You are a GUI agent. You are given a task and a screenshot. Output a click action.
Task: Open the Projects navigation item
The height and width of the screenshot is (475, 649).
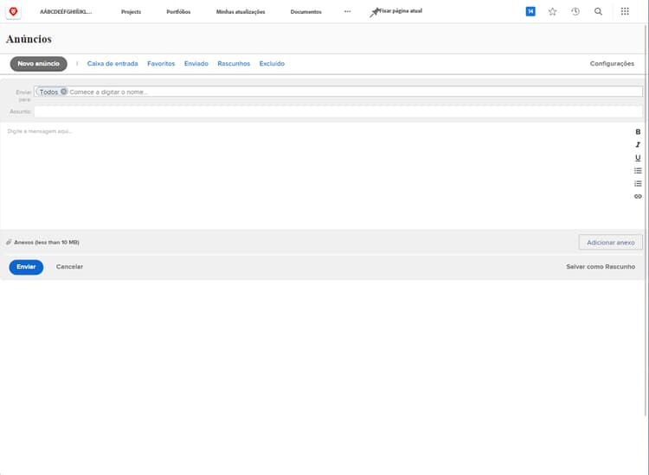tap(131, 11)
